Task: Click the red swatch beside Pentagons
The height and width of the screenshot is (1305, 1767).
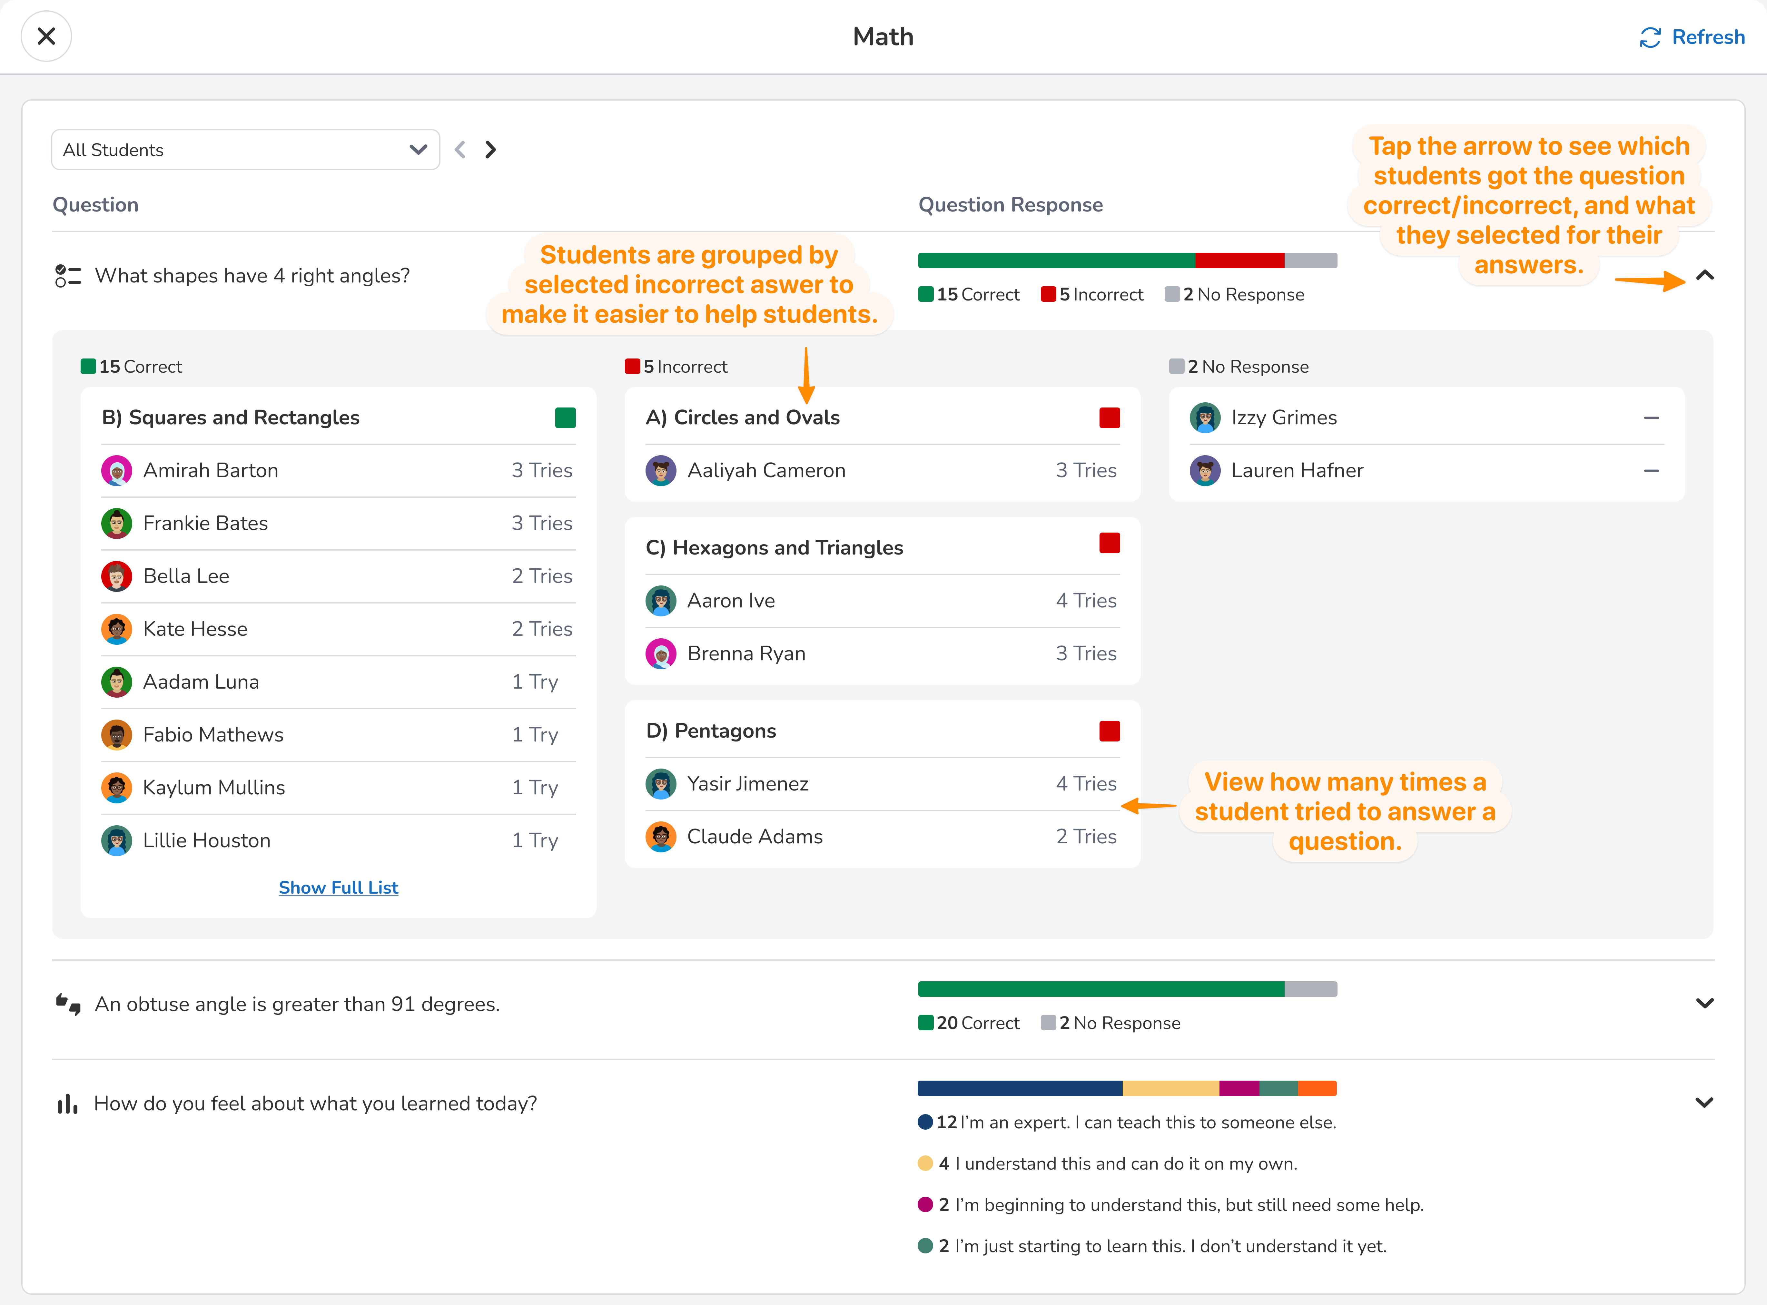Action: pyautogui.click(x=1109, y=731)
